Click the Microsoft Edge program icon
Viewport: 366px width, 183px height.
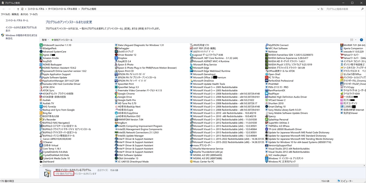tap(192, 68)
